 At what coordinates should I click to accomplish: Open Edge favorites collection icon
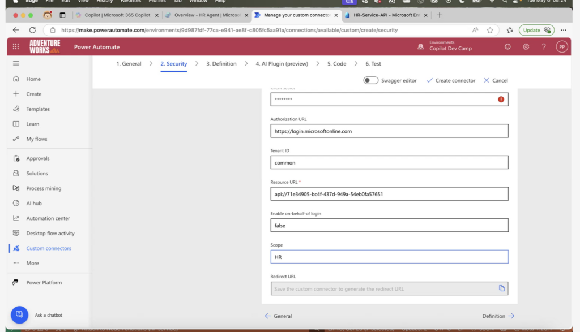click(x=510, y=30)
